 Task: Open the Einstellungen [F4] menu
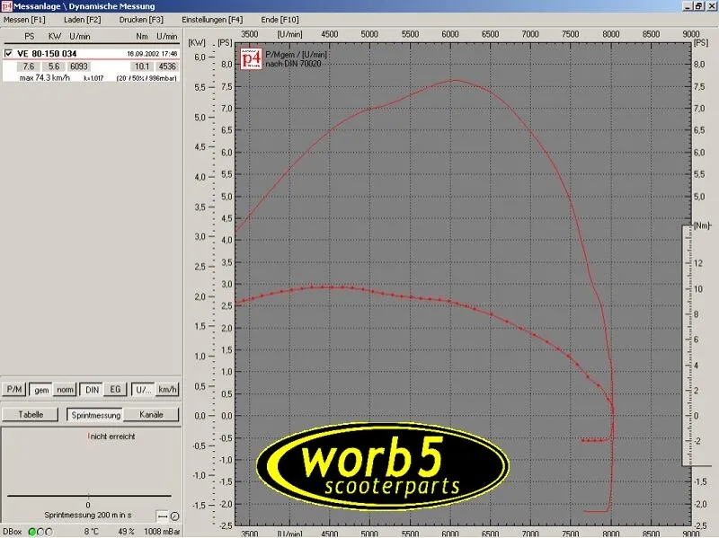point(211,19)
